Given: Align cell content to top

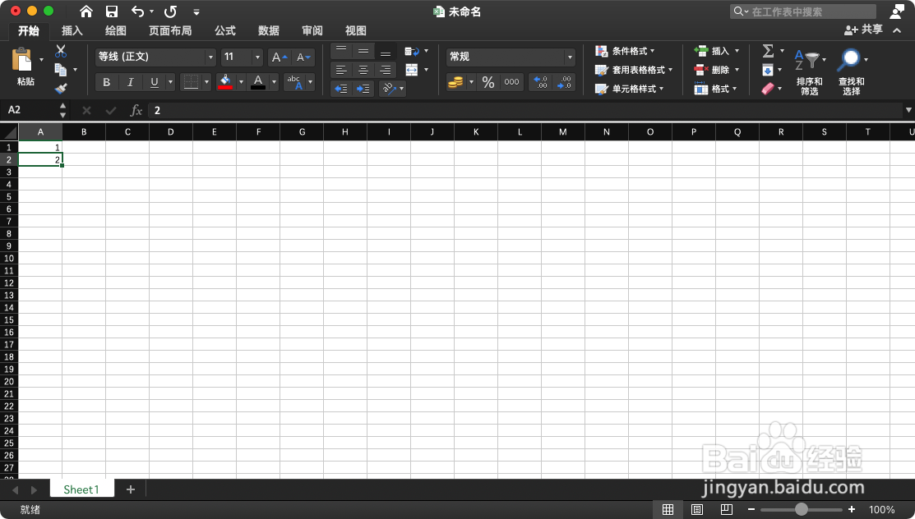Looking at the screenshot, I should (341, 51).
